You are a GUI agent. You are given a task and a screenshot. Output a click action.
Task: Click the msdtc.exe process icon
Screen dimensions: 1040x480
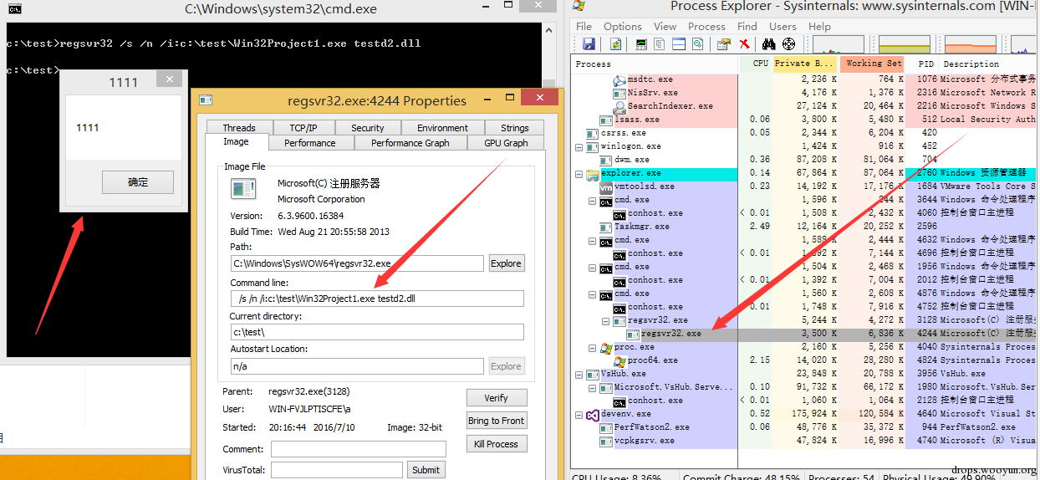coord(619,79)
